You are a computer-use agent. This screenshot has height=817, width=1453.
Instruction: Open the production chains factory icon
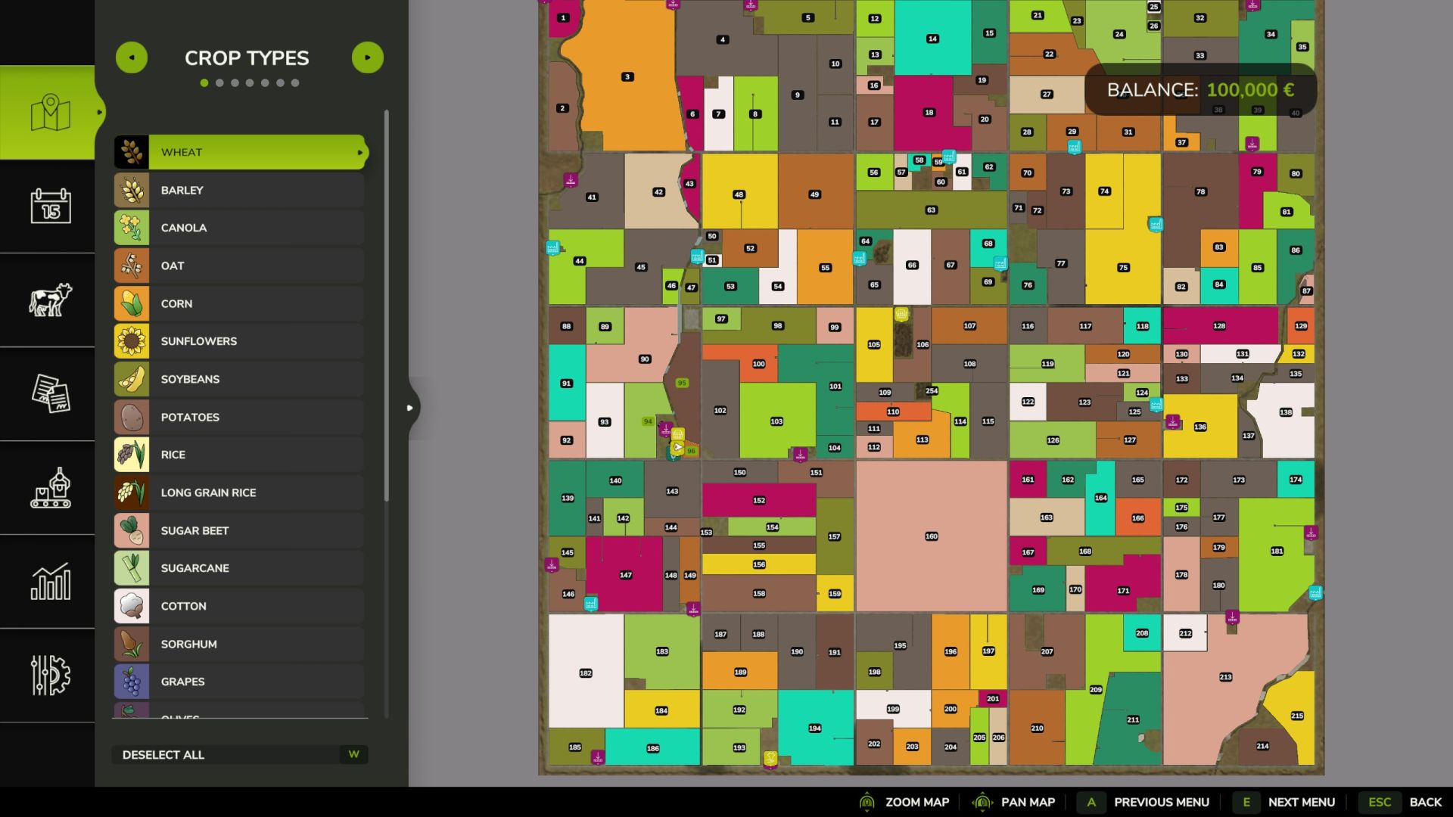[x=50, y=487]
